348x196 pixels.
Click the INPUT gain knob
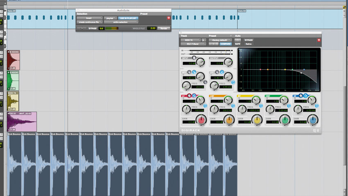click(x=201, y=62)
